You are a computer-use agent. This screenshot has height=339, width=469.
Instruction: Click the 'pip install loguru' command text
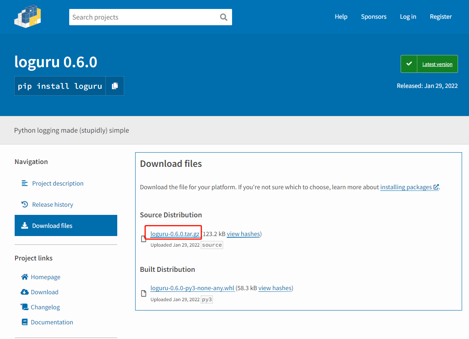60,86
